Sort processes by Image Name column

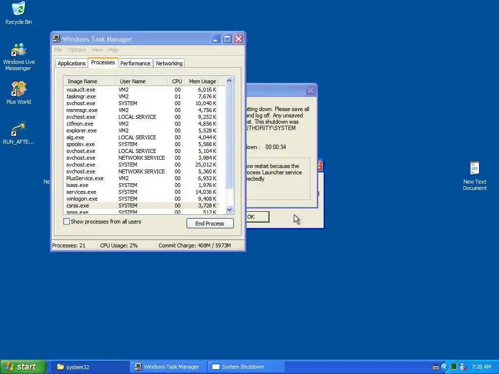tap(90, 81)
